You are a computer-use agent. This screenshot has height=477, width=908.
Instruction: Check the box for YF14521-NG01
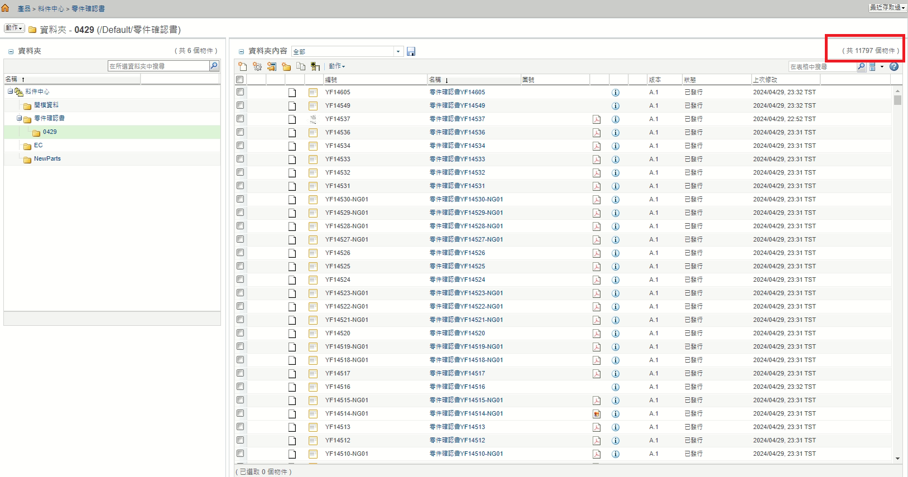[x=240, y=320]
